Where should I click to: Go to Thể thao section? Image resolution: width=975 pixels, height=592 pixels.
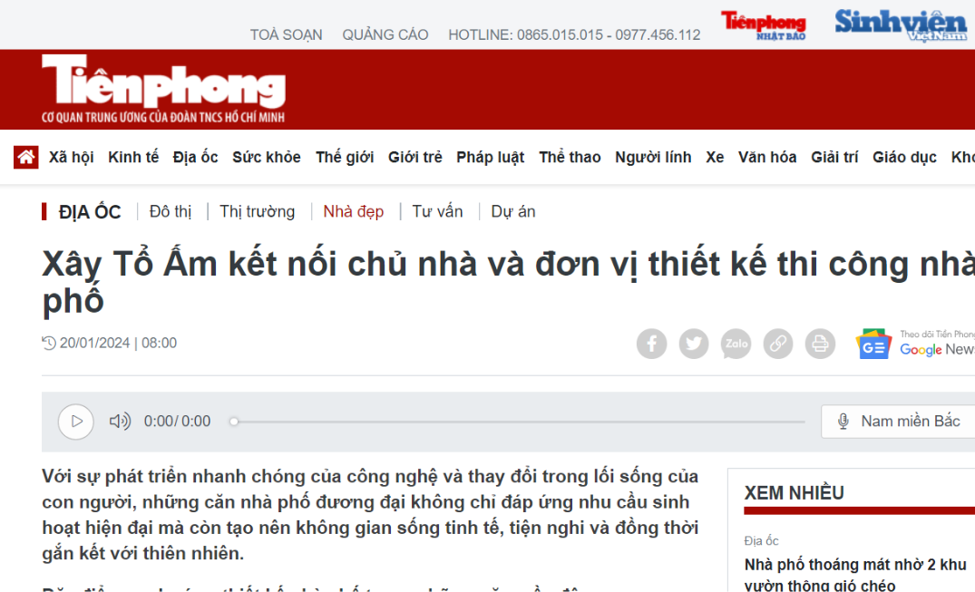click(570, 158)
